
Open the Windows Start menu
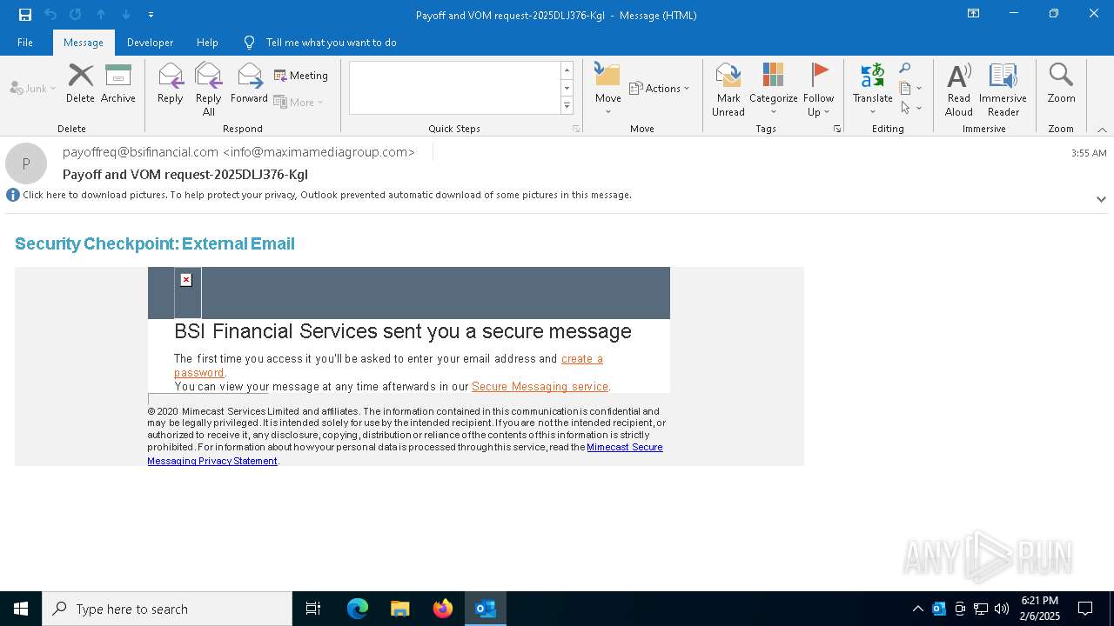click(x=21, y=609)
